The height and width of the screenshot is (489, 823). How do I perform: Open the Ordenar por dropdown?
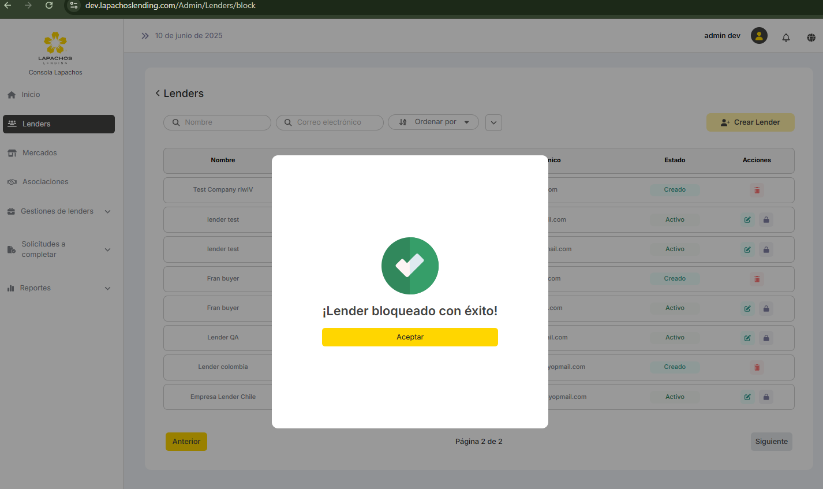click(x=433, y=122)
